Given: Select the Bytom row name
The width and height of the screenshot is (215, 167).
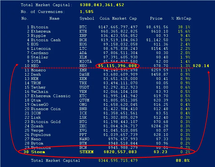Looking at the screenshot, I should click(37, 144).
